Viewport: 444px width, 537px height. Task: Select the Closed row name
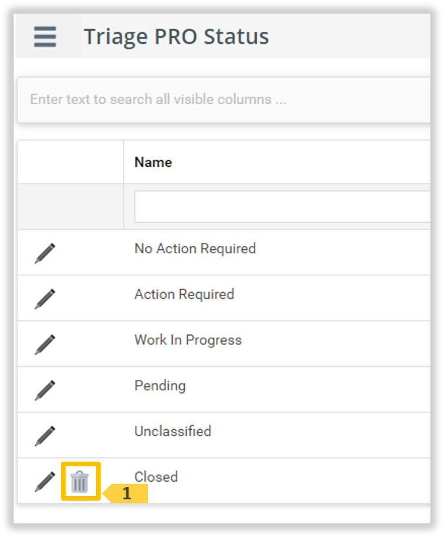pyautogui.click(x=156, y=477)
